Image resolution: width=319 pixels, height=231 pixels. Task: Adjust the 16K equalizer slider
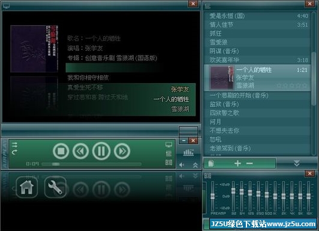coord(308,196)
